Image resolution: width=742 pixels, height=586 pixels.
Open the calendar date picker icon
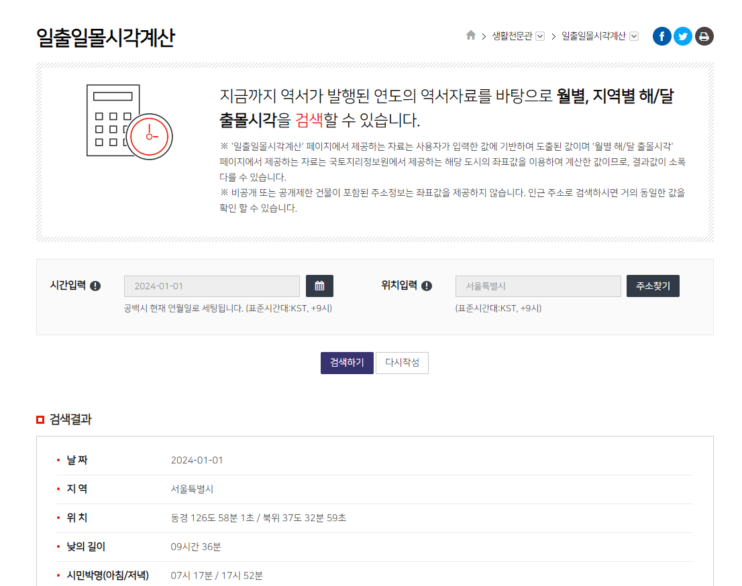pyautogui.click(x=320, y=286)
